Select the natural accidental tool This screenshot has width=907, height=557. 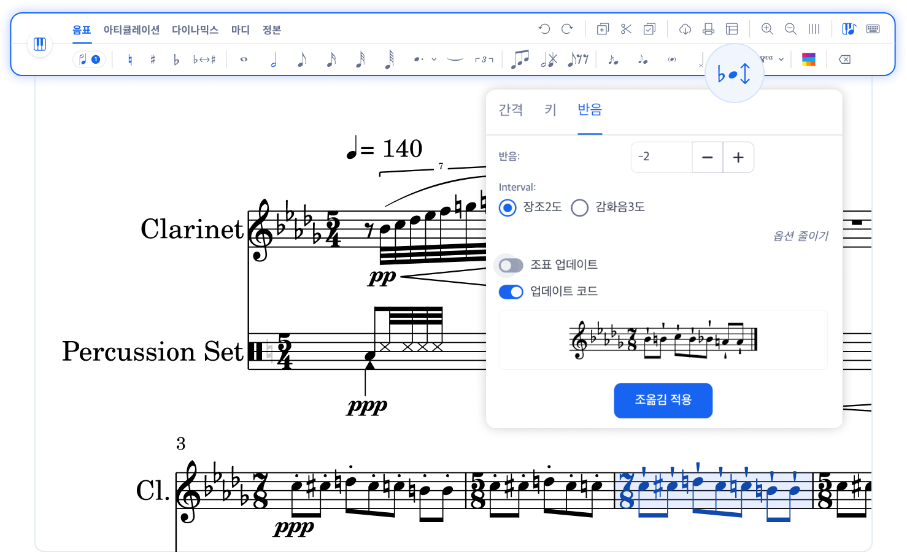pyautogui.click(x=129, y=59)
